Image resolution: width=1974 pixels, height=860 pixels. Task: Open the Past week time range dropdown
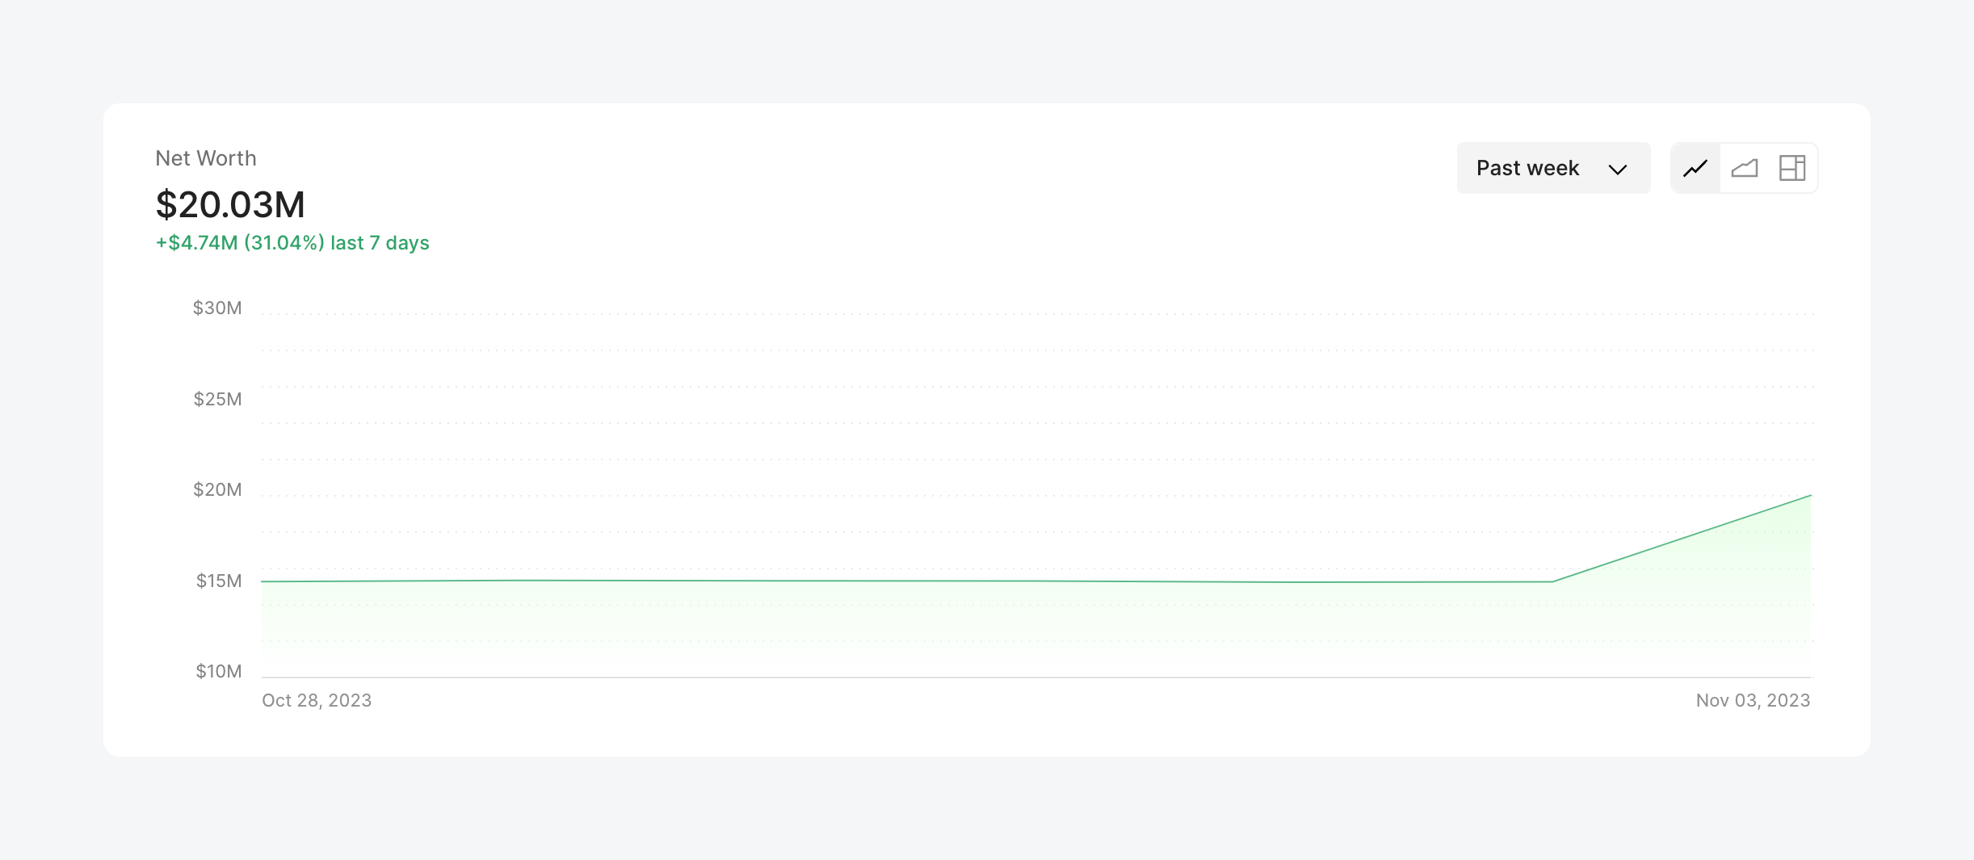click(1552, 168)
